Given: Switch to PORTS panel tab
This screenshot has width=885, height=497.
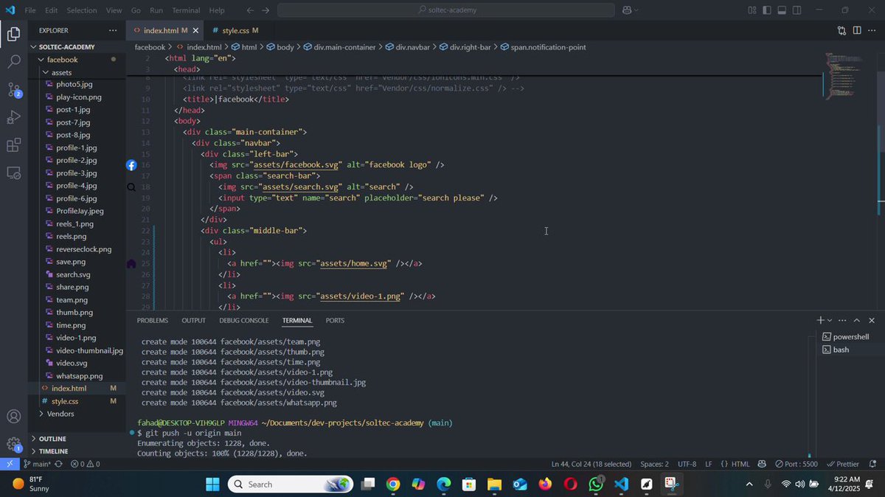Looking at the screenshot, I should coord(335,321).
